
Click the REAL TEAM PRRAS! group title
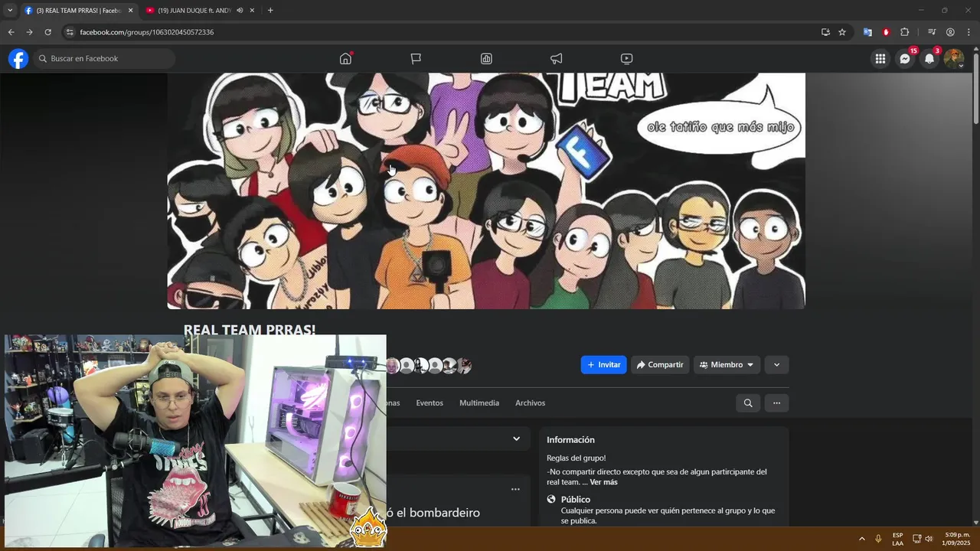[x=250, y=330]
